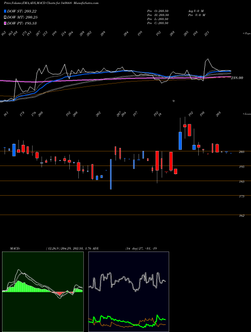Open the green MACD histogram panel

pos(43,292)
